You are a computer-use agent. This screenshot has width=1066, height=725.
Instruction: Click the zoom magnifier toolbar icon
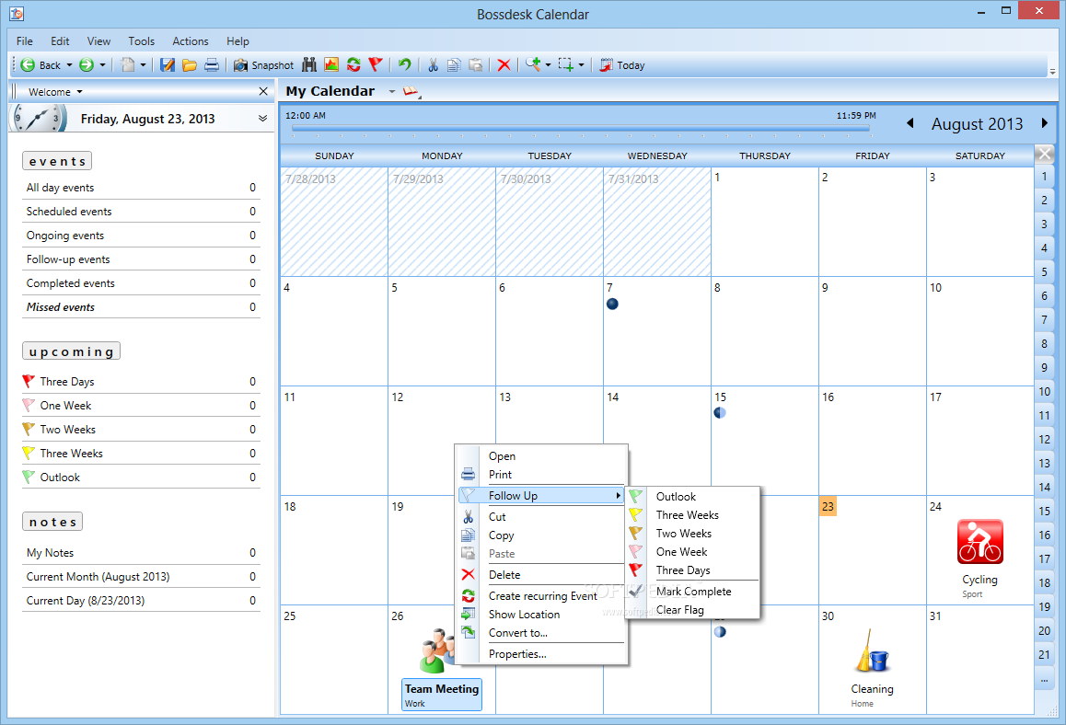coord(533,64)
